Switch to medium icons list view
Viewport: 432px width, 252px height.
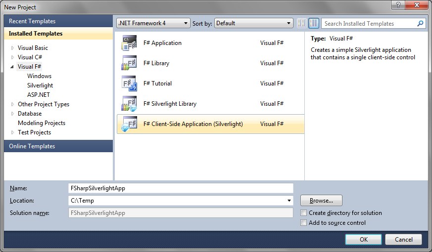[314, 23]
